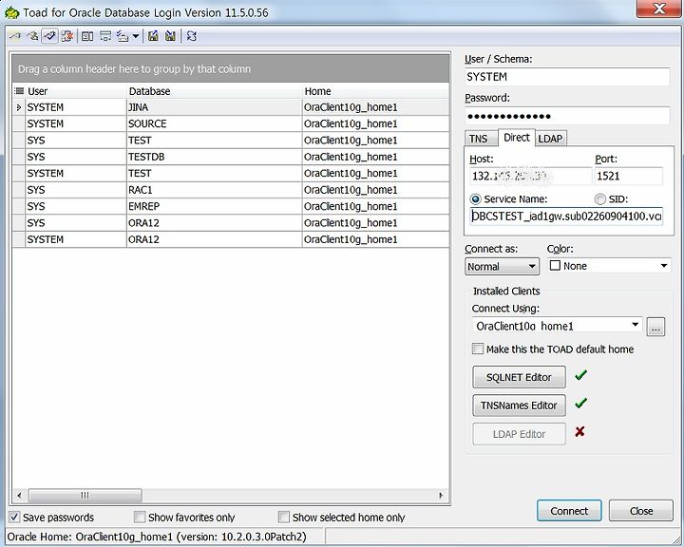Click the dotted-row grid toolbar icon

105,36
